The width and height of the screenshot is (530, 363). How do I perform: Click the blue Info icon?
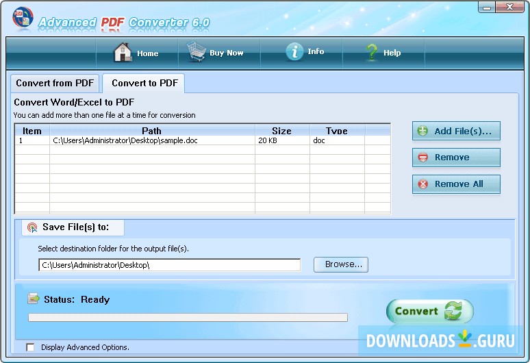294,52
